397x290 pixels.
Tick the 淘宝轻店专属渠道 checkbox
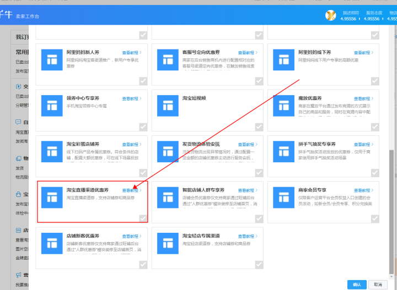(x=259, y=265)
